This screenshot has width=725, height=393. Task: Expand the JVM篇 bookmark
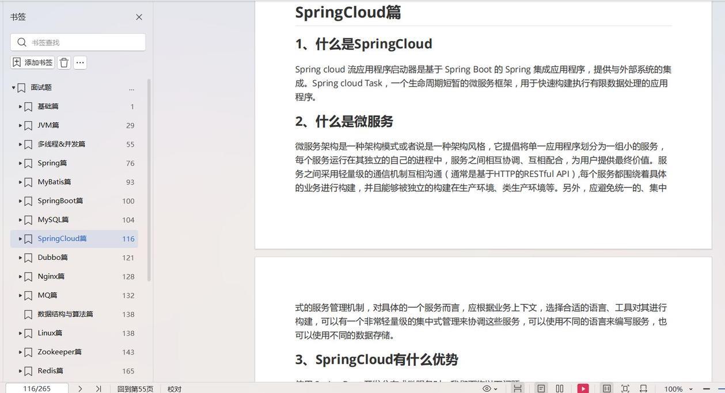coord(20,126)
